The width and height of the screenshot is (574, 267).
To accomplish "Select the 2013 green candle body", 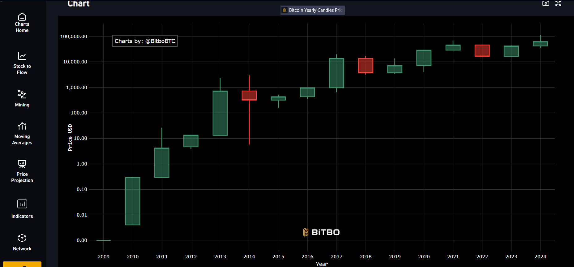I will 220,113.
